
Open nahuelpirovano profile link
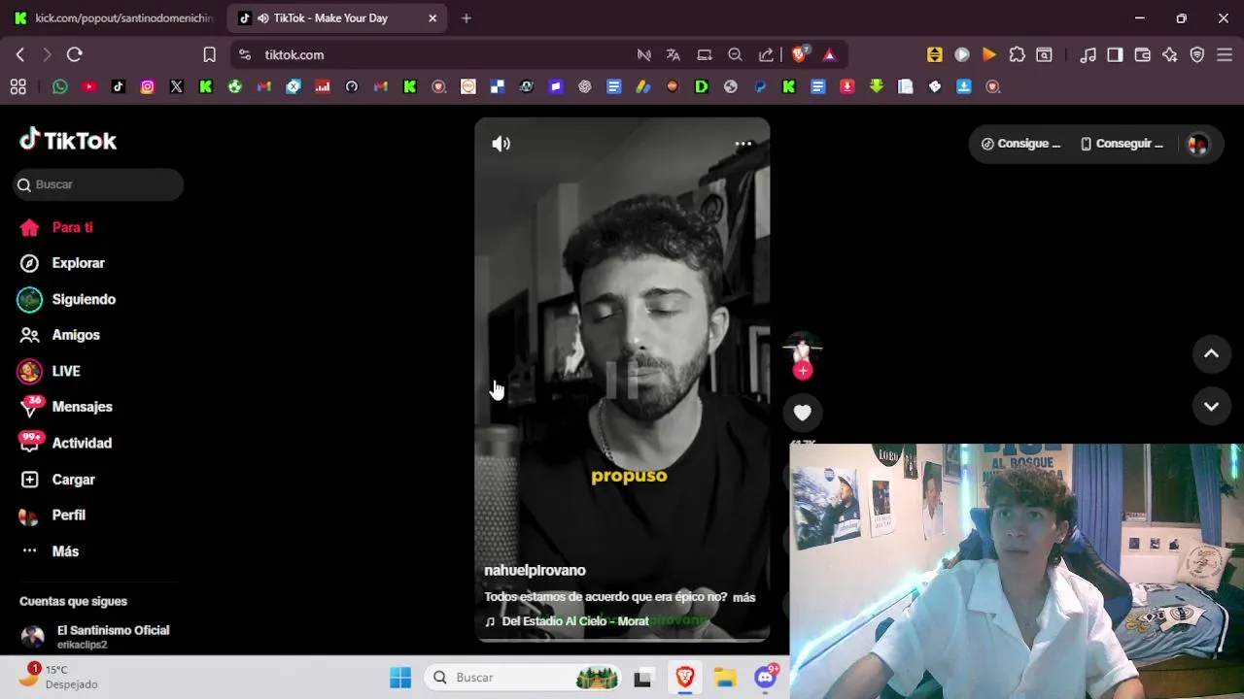click(535, 570)
